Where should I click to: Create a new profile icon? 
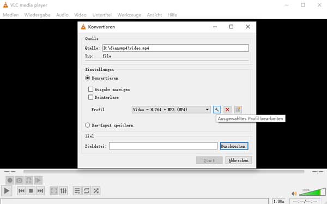tap(238, 110)
